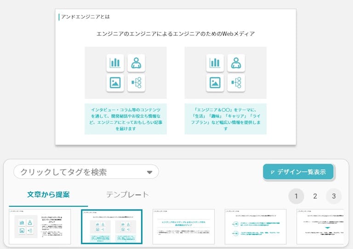353x249 pixels.
Task: Click the picture icon in left card
Action: (x=115, y=83)
